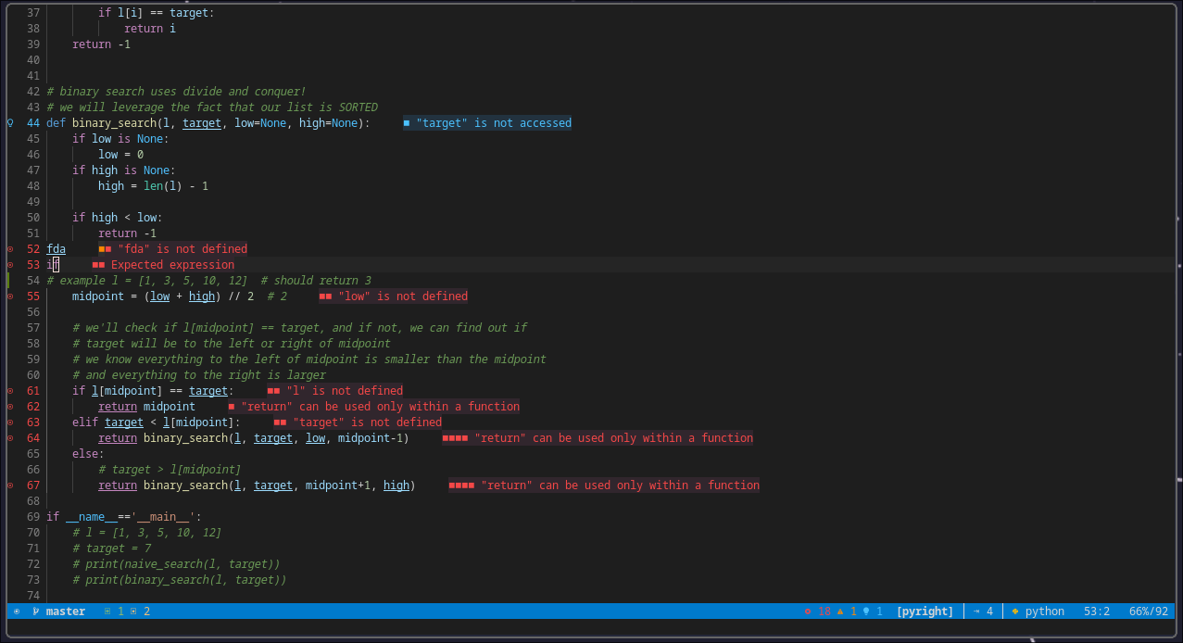Click the 'fda' is not defined diagnostic
1183x643 pixels.
point(173,249)
